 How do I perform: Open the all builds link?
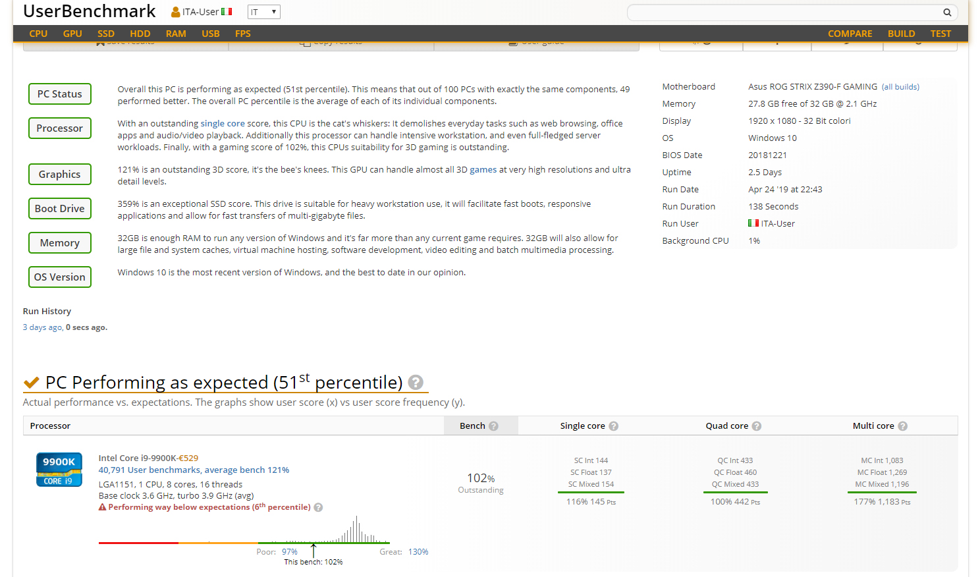coord(900,87)
